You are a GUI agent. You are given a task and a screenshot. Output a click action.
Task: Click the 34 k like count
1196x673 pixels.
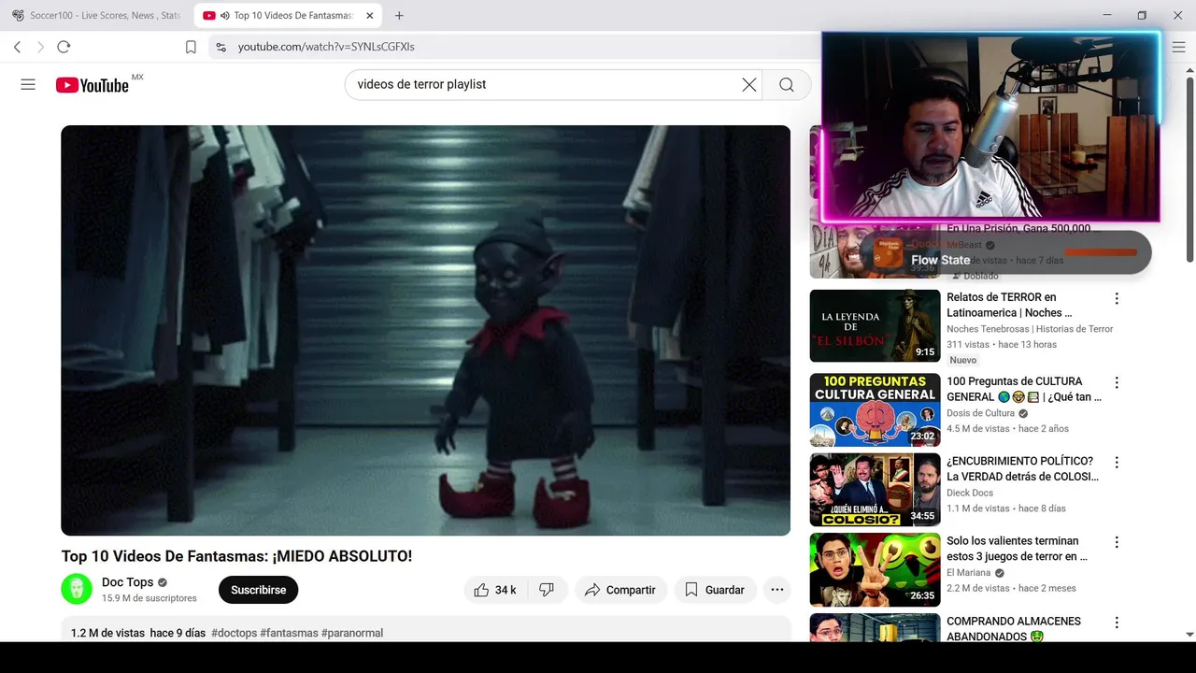505,590
